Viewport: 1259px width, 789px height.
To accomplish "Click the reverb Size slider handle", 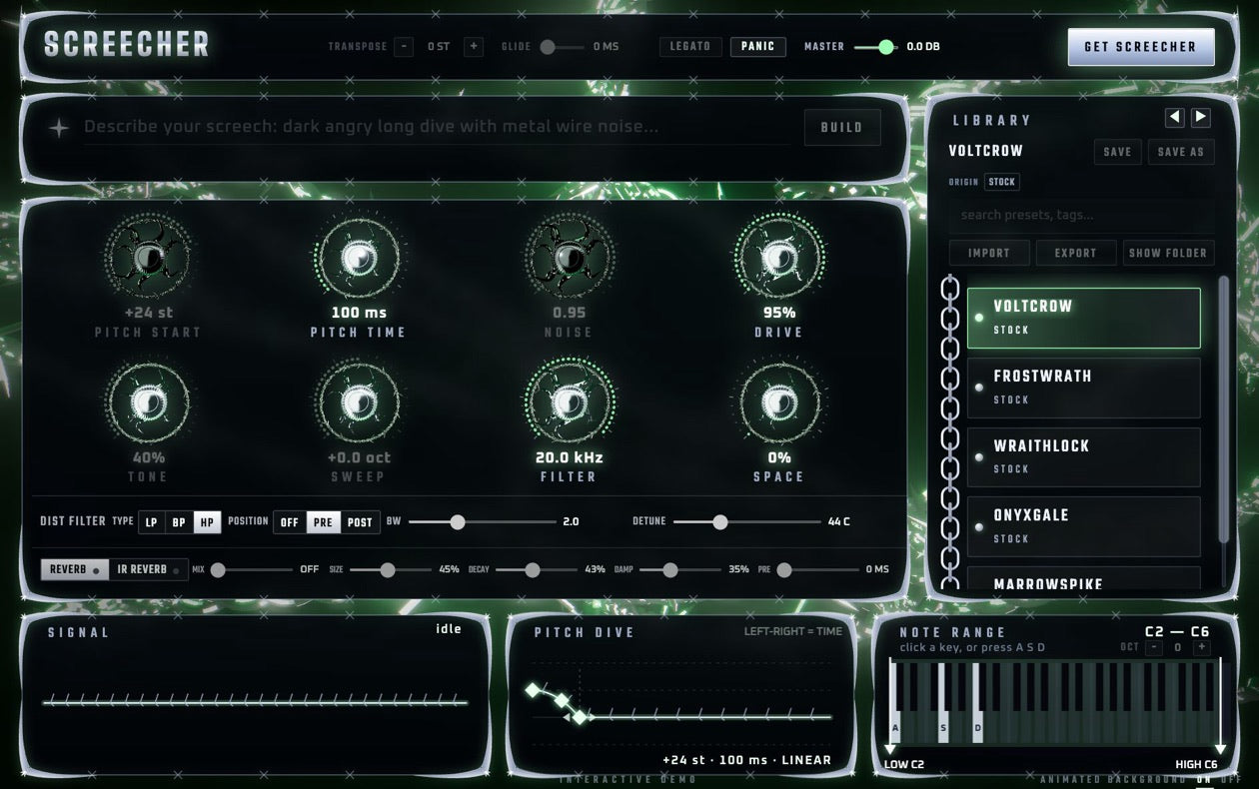I will 387,569.
